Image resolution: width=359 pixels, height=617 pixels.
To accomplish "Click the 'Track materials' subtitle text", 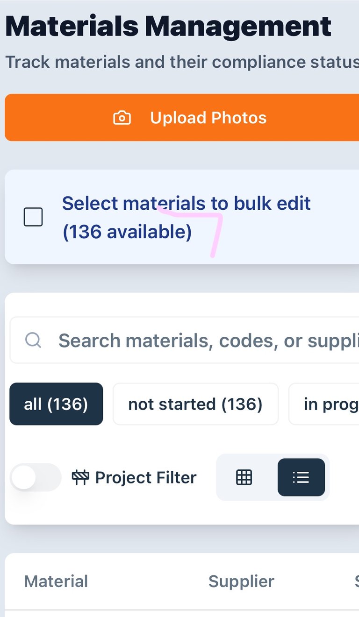I will pyautogui.click(x=178, y=62).
